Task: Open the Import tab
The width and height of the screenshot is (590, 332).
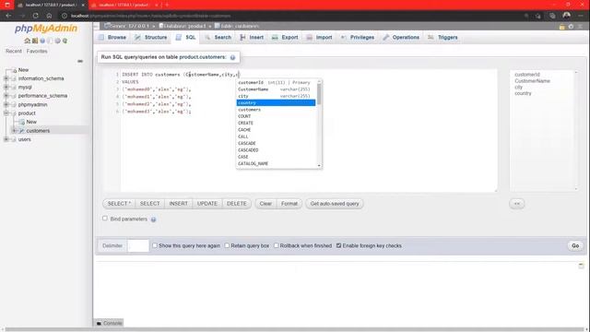Action: tap(319, 37)
